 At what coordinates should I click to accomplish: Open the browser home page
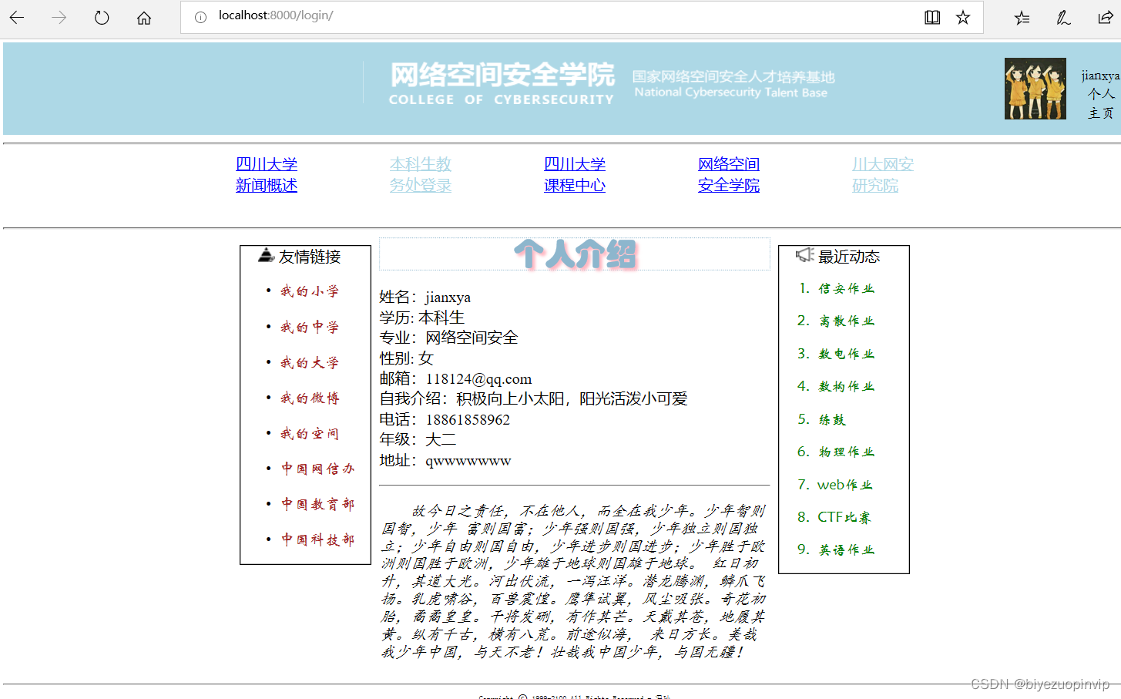point(144,18)
